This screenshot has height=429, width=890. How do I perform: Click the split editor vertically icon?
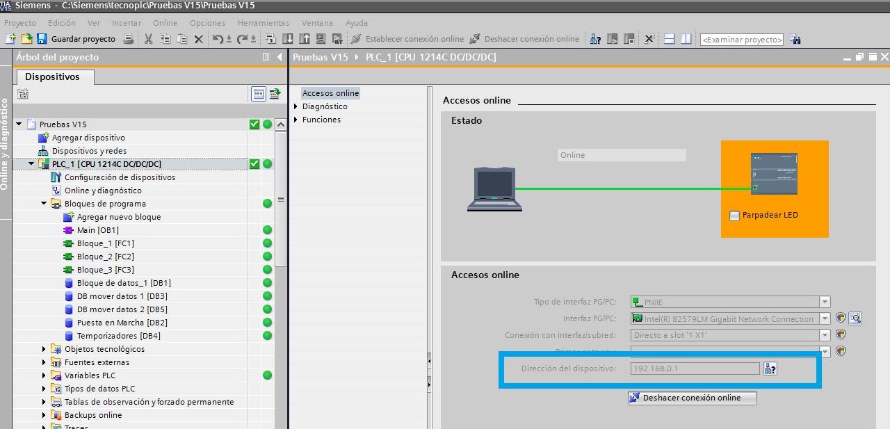pos(686,39)
